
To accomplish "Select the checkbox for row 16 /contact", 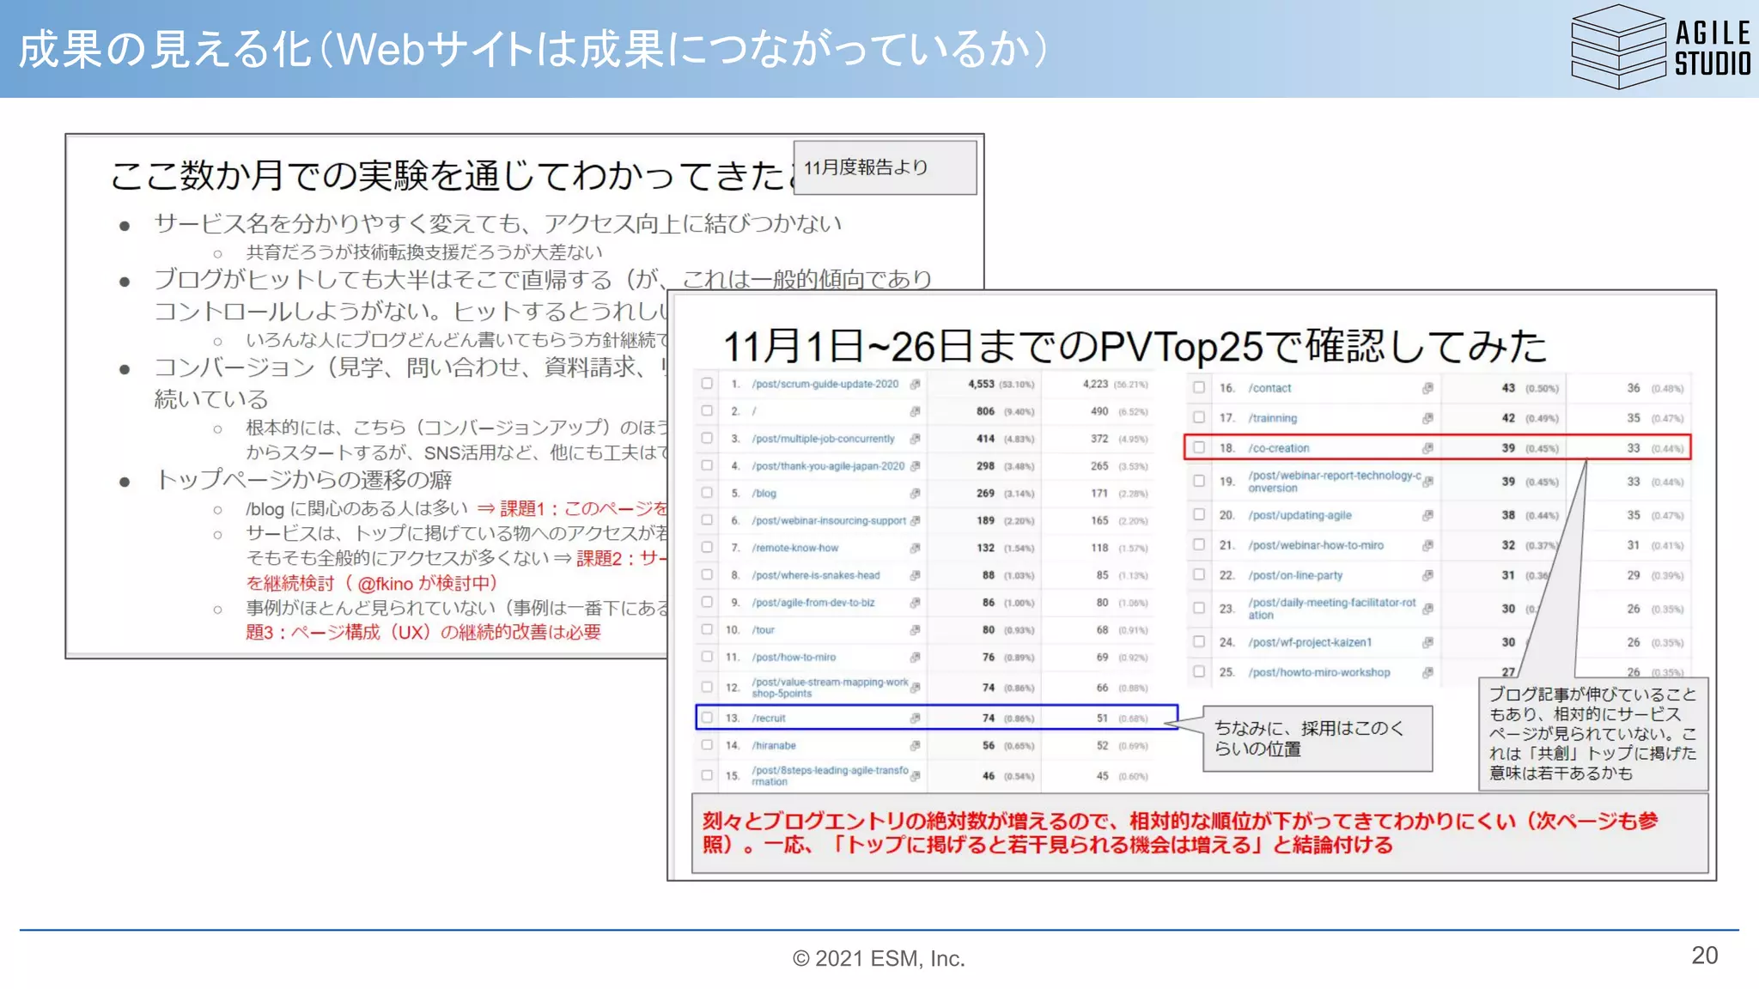I will click(1199, 387).
